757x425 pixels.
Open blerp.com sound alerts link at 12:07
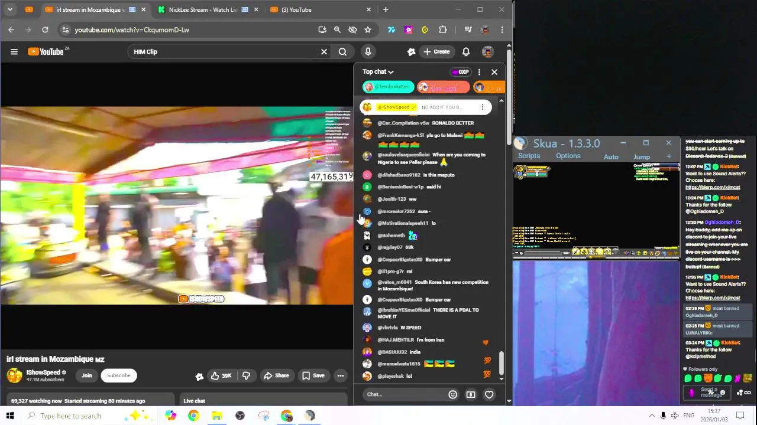(713, 188)
